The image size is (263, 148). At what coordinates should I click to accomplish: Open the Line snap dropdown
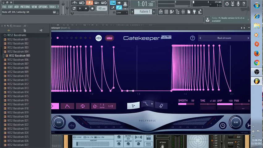122,13
